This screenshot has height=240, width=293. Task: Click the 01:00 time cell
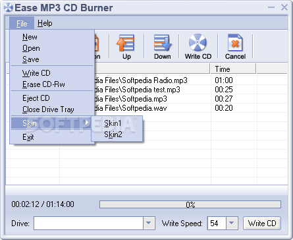224,80
